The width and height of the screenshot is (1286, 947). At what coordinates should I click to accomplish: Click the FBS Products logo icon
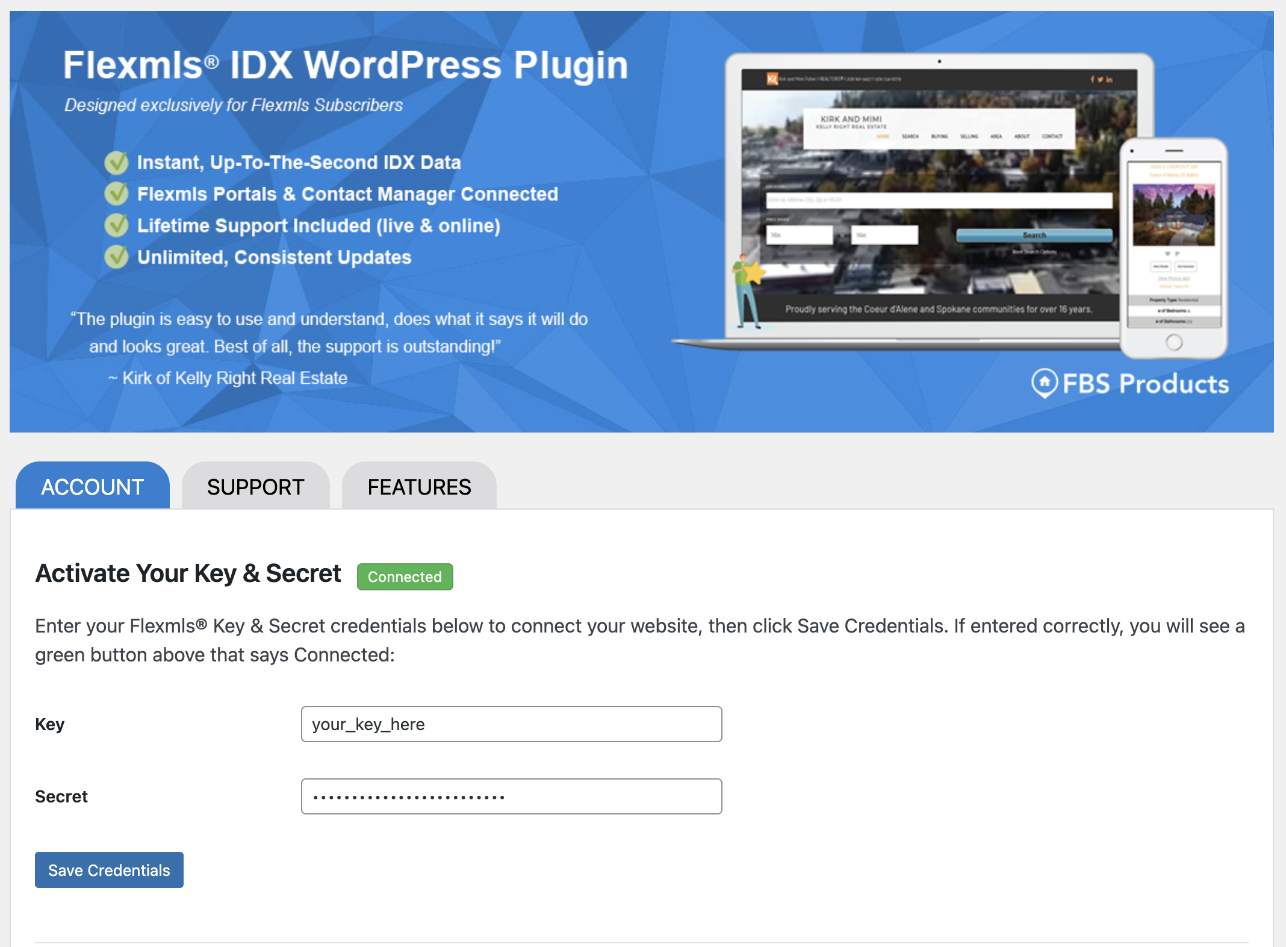[x=1044, y=383]
